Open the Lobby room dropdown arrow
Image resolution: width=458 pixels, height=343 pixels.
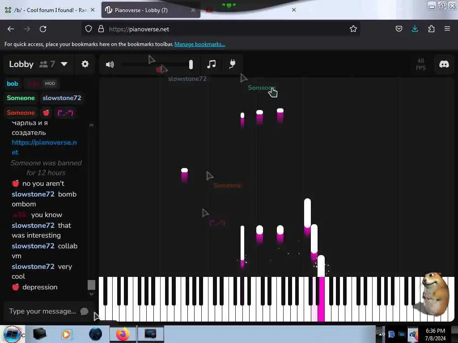64,64
